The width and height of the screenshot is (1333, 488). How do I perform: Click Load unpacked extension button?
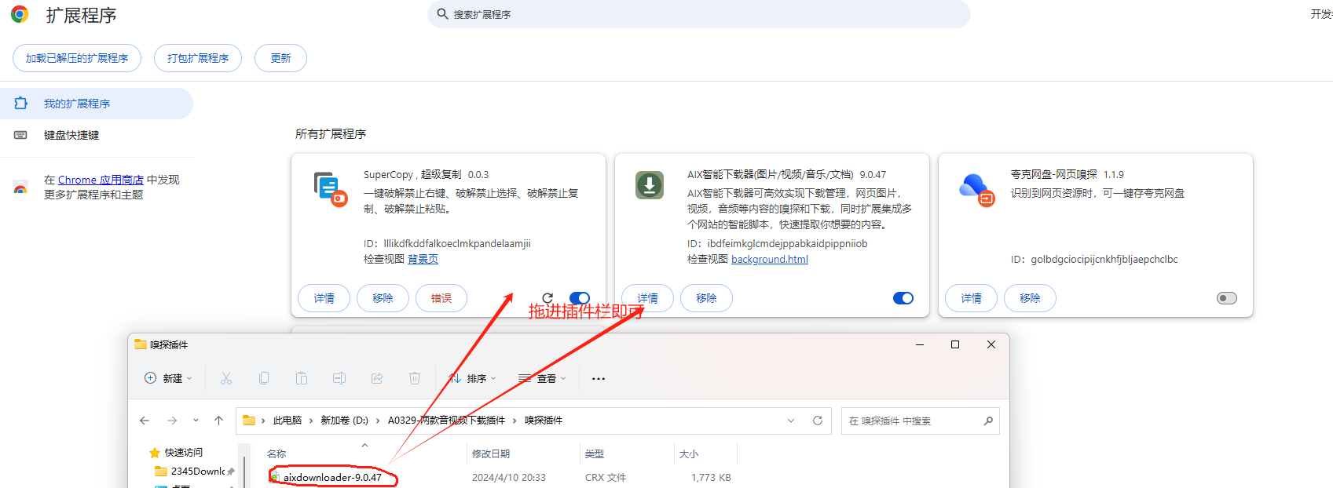77,58
